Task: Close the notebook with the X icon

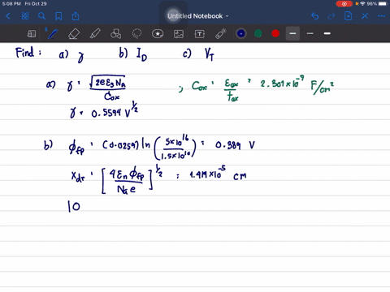Action: (365, 16)
